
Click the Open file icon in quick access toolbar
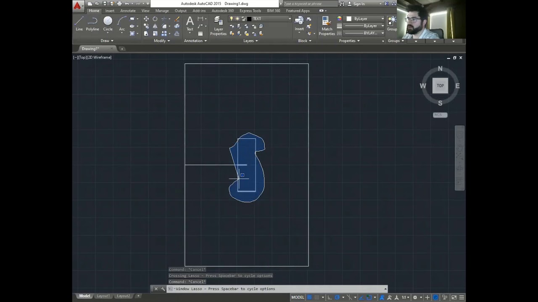coord(97,4)
